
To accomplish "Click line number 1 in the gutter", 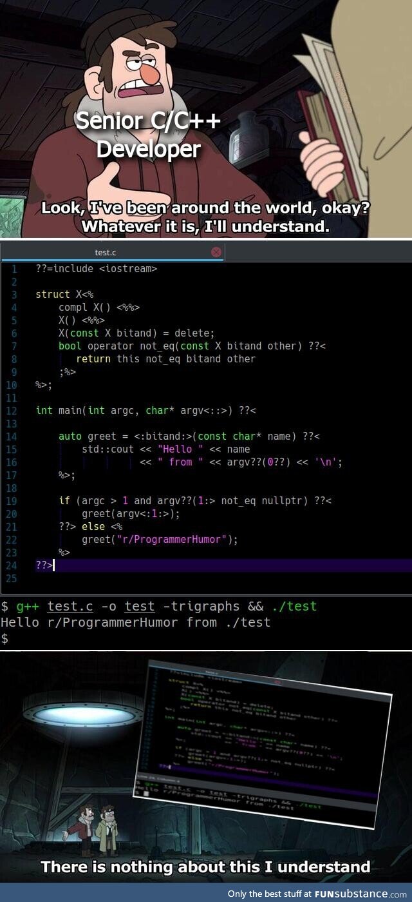I will click(x=14, y=268).
